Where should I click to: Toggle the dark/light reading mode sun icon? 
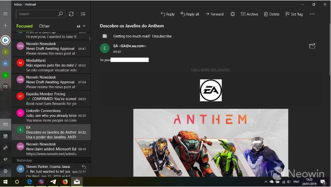pyautogui.click(x=232, y=14)
